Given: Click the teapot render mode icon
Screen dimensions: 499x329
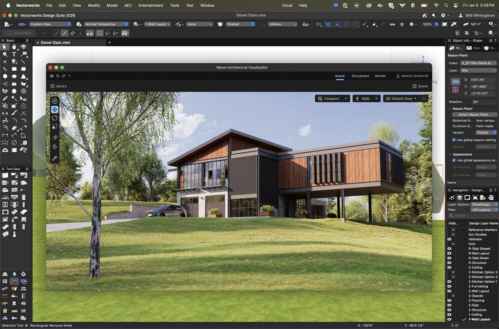Looking at the screenshot, I should (220, 24).
